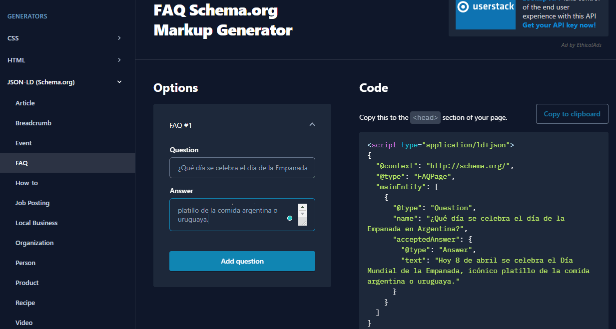Collapse the FAQ #1 panel
The width and height of the screenshot is (616, 329).
point(312,124)
